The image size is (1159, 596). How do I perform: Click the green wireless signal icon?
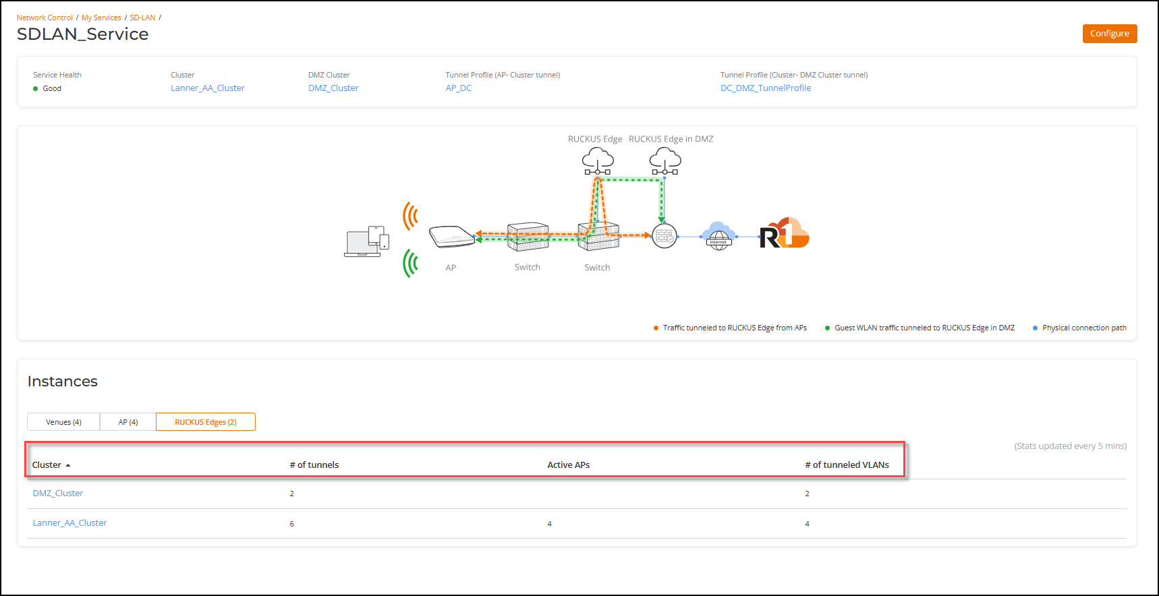(410, 263)
